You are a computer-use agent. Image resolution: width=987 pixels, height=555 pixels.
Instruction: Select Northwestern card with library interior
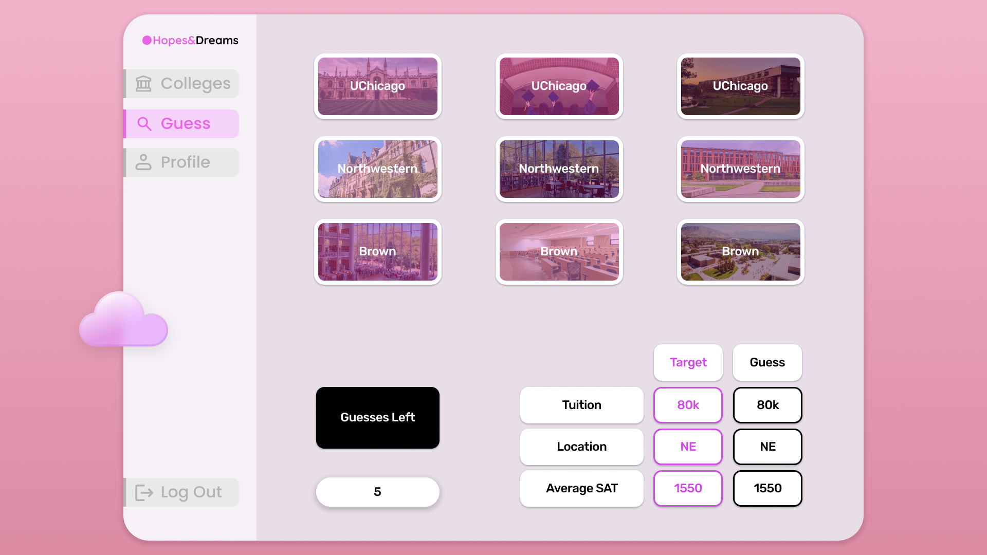coord(559,169)
